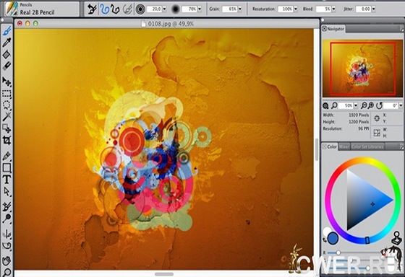
Task: Click the Reset Tool icon in property bar
Action: click(x=92, y=9)
